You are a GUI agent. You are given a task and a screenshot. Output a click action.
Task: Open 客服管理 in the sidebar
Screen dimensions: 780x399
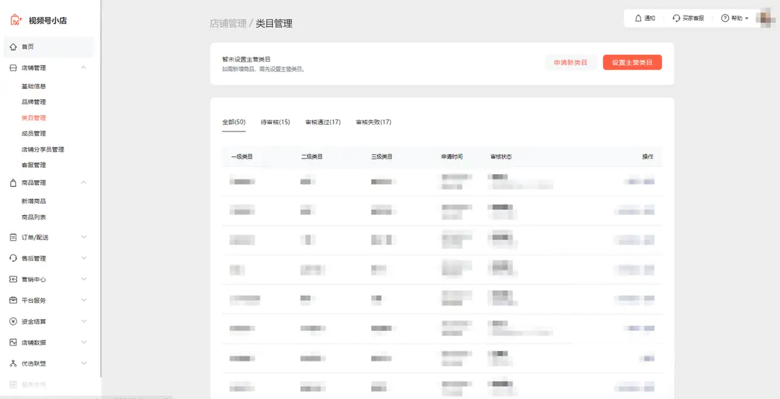pos(34,165)
